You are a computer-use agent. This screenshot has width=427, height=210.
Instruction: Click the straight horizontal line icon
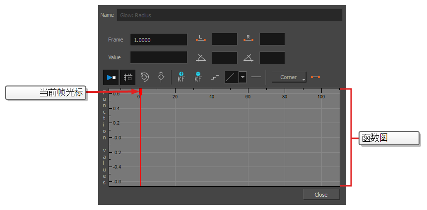coord(256,77)
